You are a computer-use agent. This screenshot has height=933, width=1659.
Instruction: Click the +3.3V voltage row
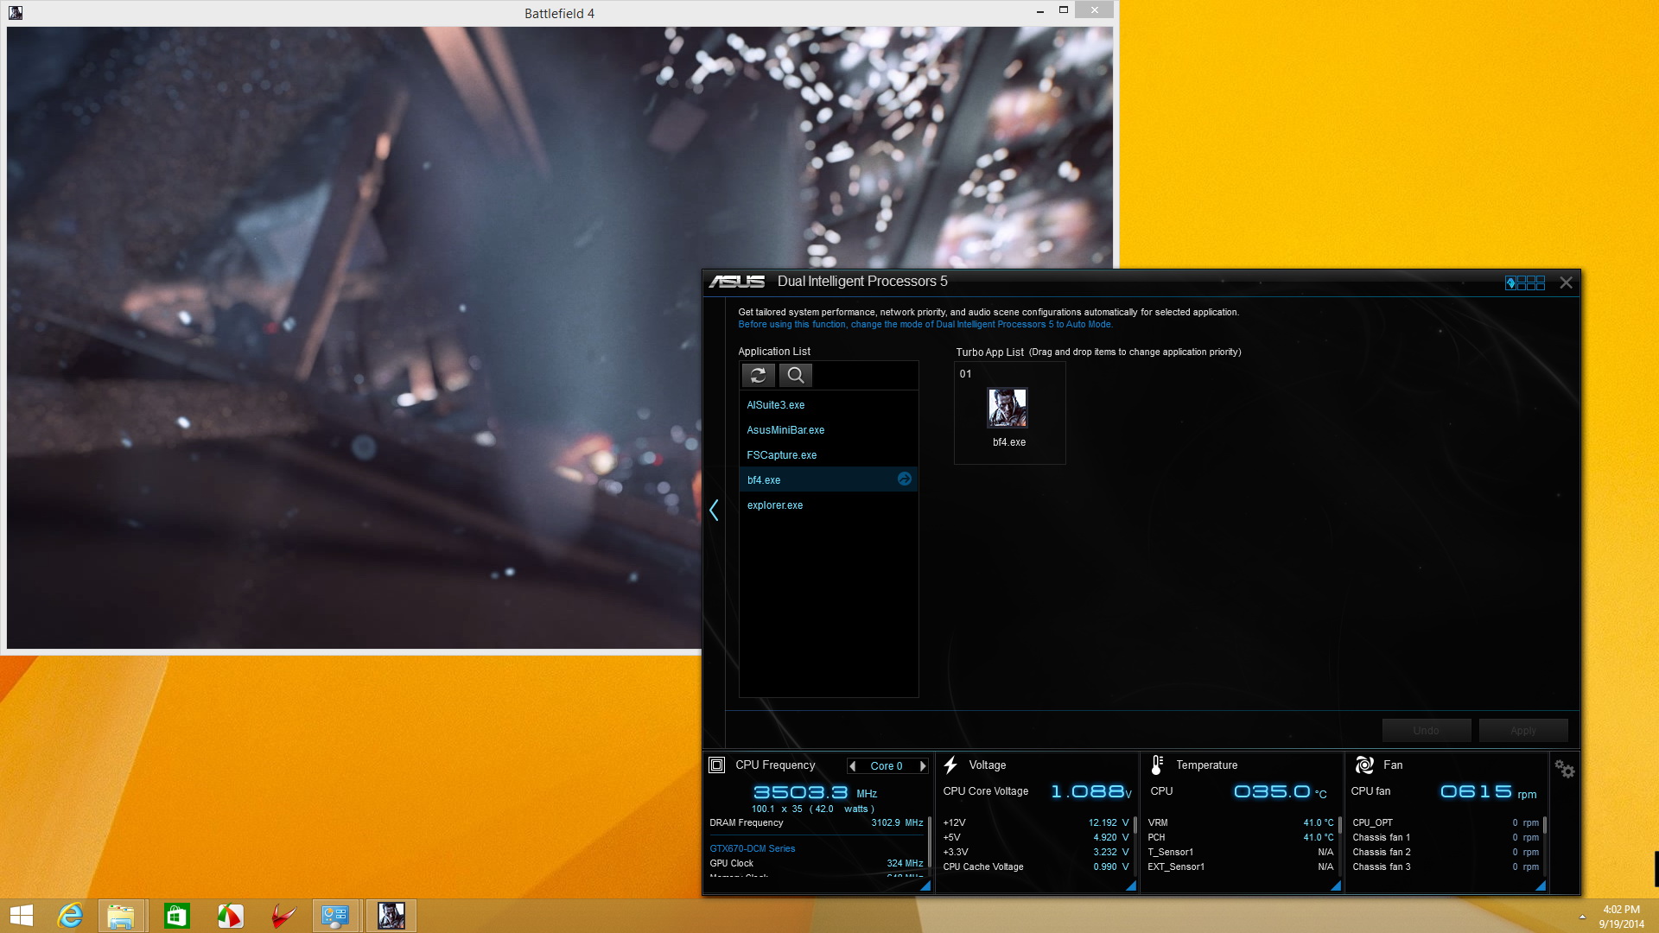coord(1035,853)
